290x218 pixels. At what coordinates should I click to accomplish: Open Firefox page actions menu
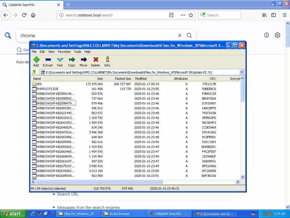click(183, 15)
